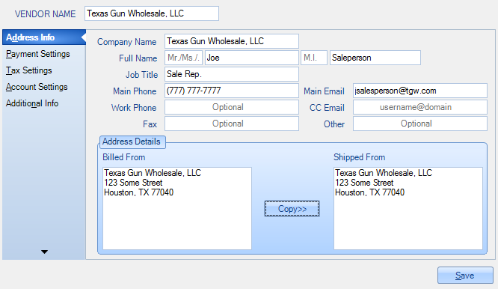Click the M.I. middle initial field
Image resolution: width=498 pixels, height=289 pixels.
click(x=314, y=58)
